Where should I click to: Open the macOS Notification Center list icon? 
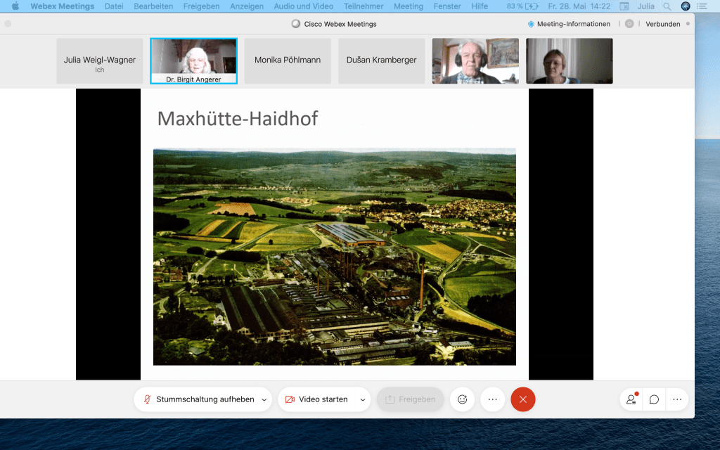(x=702, y=6)
